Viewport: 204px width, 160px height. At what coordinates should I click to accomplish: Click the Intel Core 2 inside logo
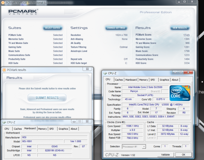tap(180, 93)
